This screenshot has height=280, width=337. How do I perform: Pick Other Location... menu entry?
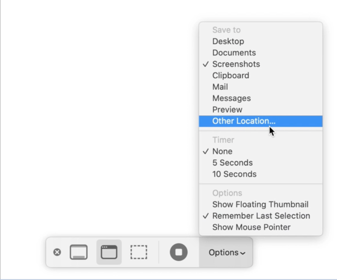pyautogui.click(x=261, y=121)
